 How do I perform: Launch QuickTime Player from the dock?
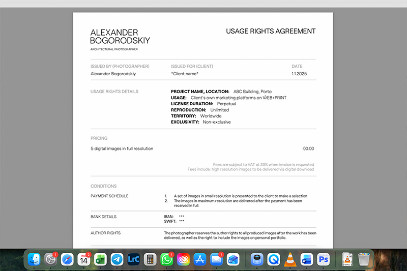click(274, 260)
